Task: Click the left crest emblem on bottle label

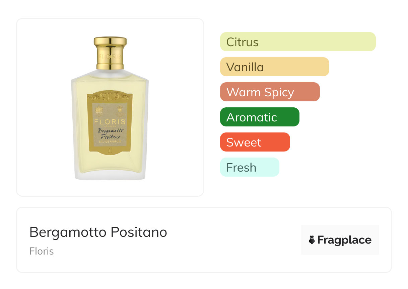Action: coord(99,110)
